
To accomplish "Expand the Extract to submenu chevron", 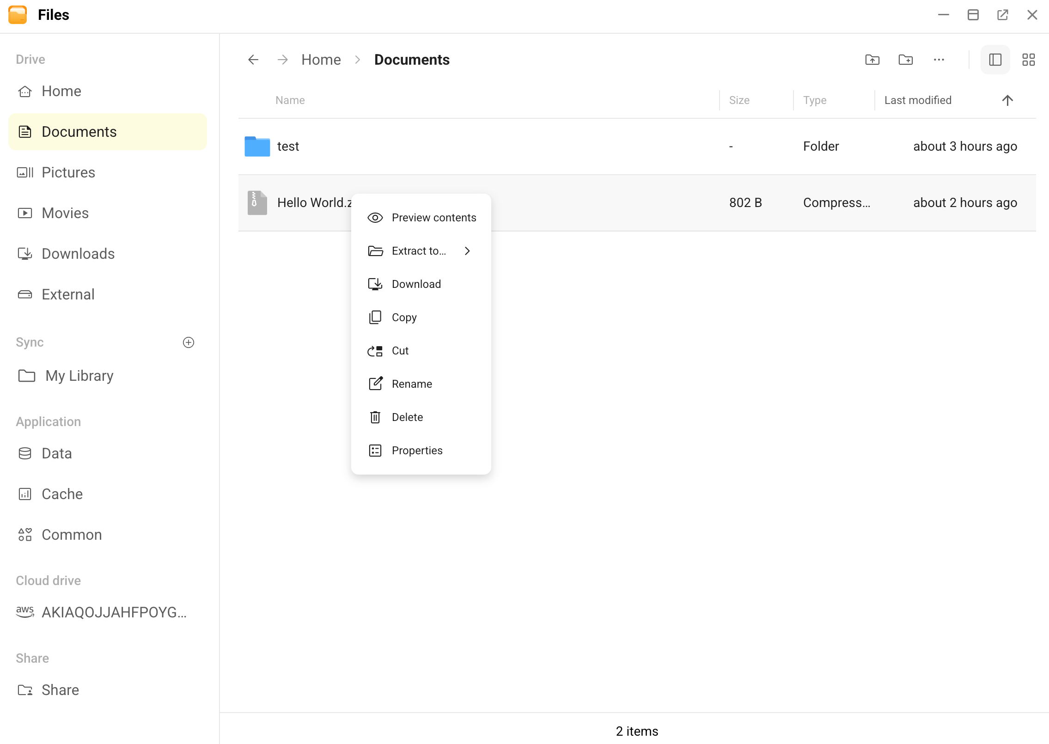I will click(x=467, y=251).
